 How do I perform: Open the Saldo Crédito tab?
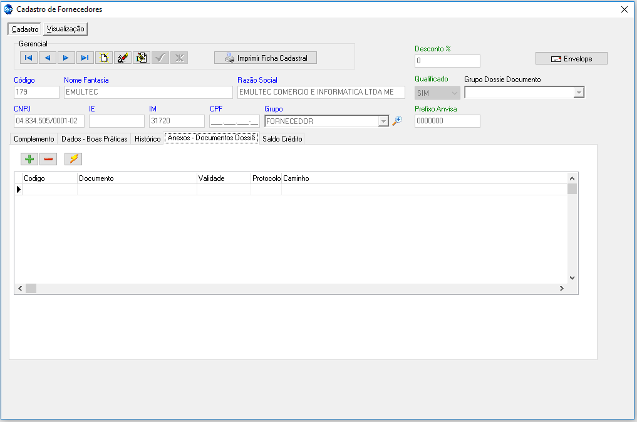(282, 139)
